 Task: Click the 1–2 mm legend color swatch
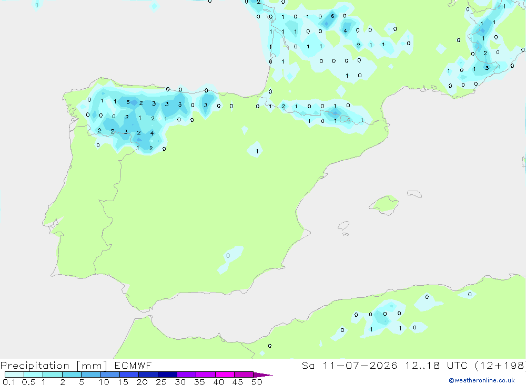point(53,374)
